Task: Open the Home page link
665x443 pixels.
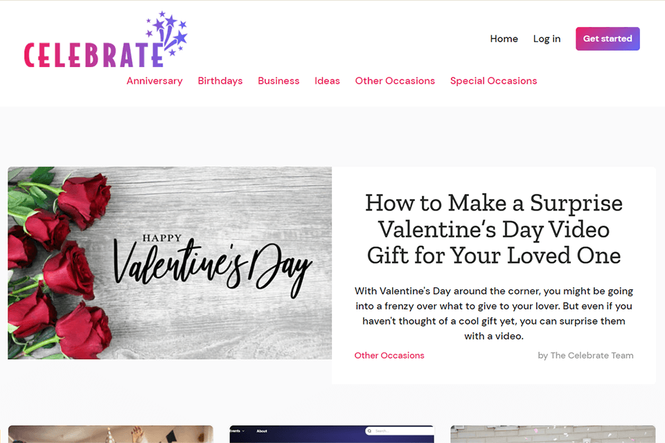Action: click(504, 39)
